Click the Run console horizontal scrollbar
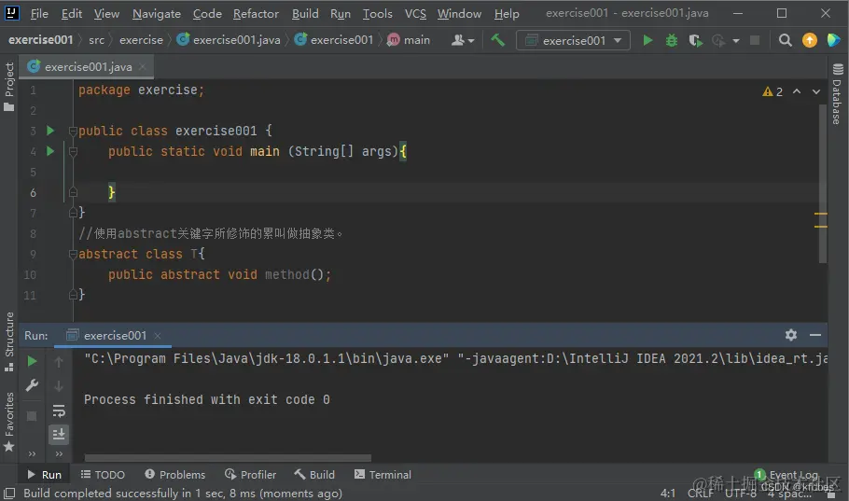This screenshot has width=849, height=501. pyautogui.click(x=228, y=458)
